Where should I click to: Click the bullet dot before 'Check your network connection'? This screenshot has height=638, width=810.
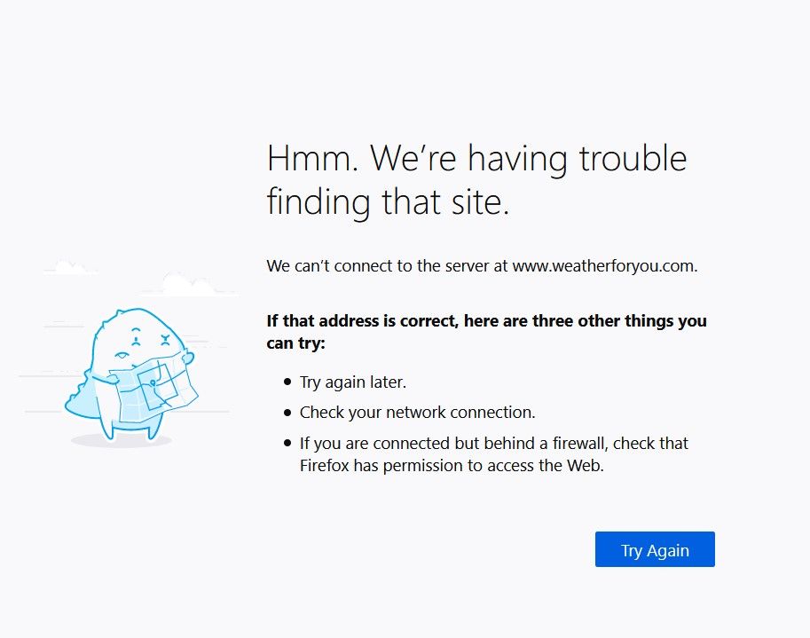point(287,413)
